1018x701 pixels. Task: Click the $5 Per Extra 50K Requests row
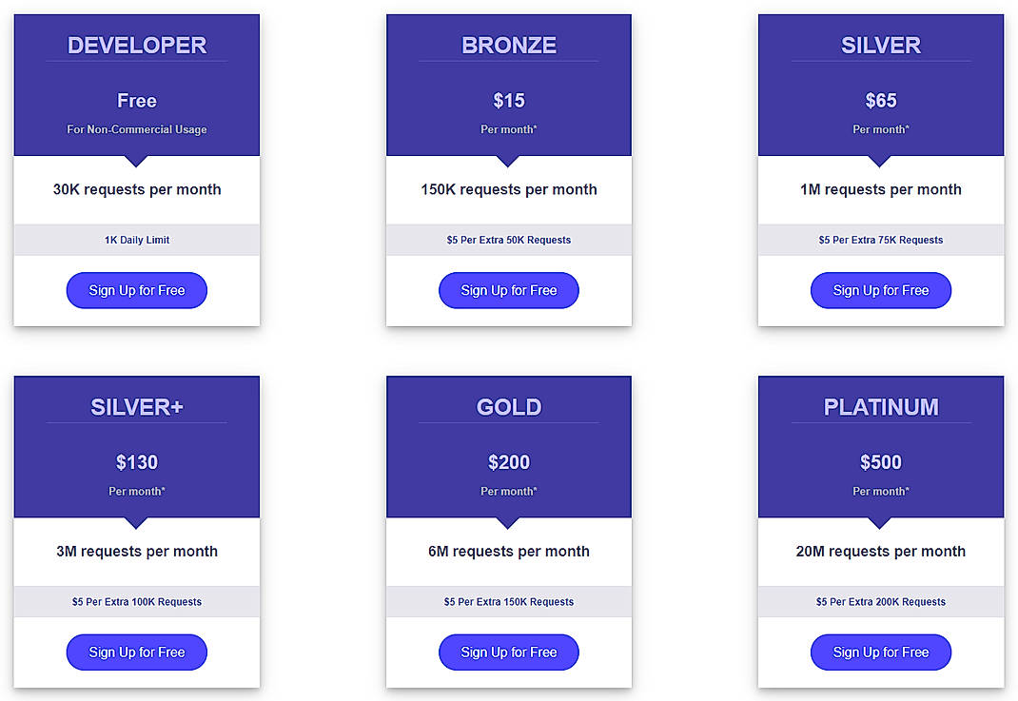[508, 240]
